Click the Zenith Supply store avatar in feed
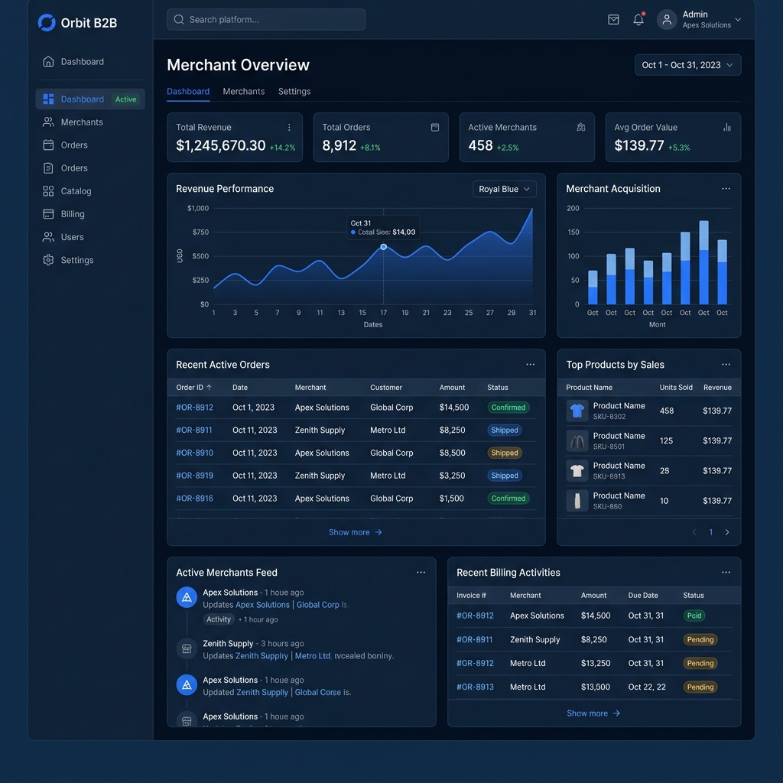Screen dimensions: 783x783 (187, 648)
